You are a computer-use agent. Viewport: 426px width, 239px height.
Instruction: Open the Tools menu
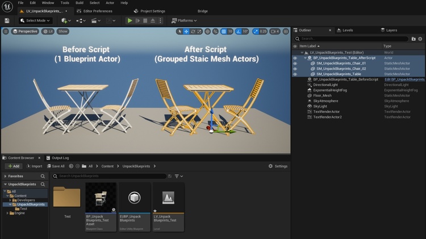(x=65, y=3)
